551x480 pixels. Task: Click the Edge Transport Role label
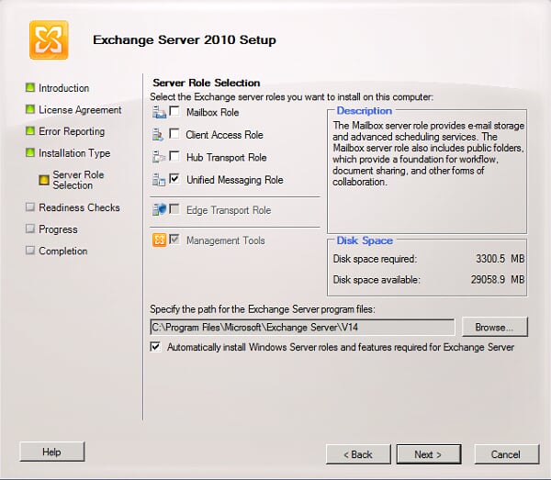(229, 210)
